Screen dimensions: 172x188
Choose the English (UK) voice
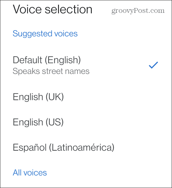[x=86, y=97]
